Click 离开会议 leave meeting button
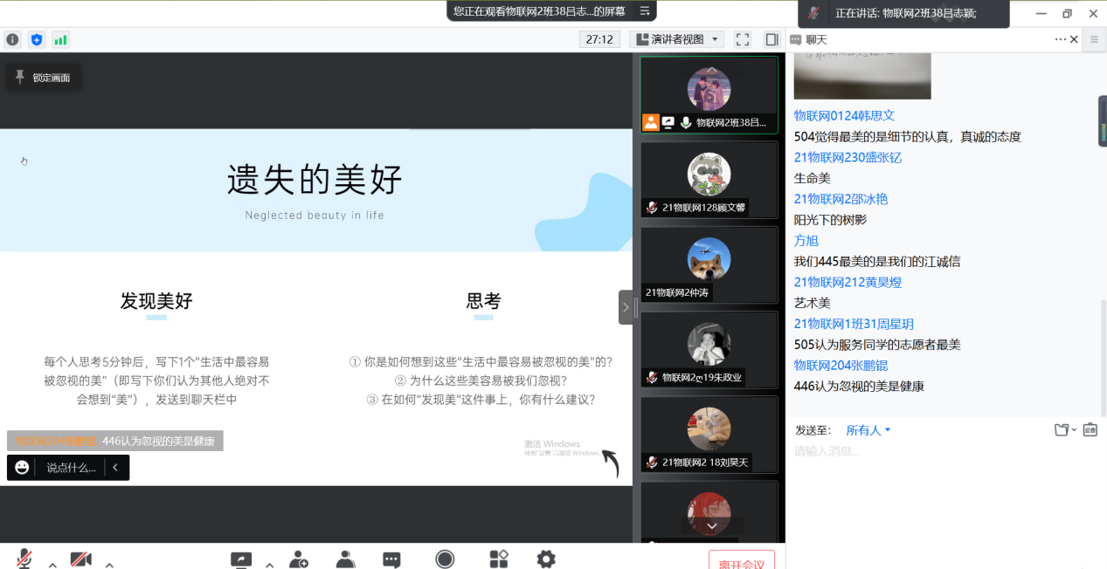This screenshot has height=569, width=1107. click(x=741, y=560)
